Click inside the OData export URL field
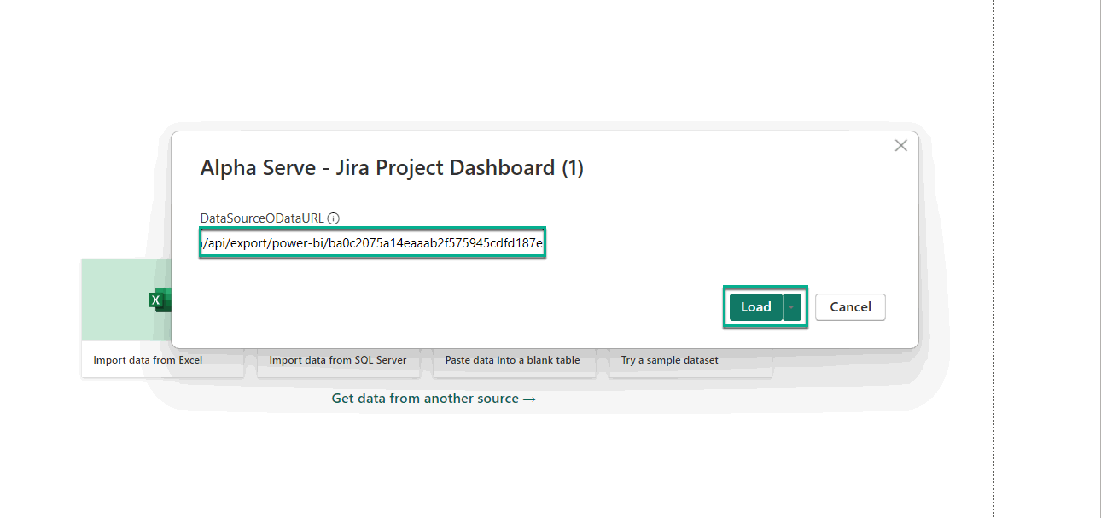 click(372, 242)
